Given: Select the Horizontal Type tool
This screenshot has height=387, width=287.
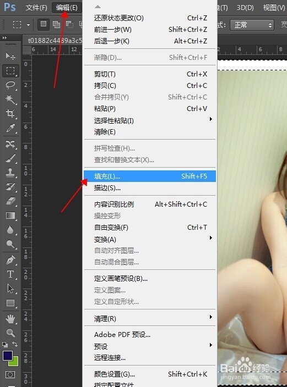Looking at the screenshot, I should tap(10, 274).
